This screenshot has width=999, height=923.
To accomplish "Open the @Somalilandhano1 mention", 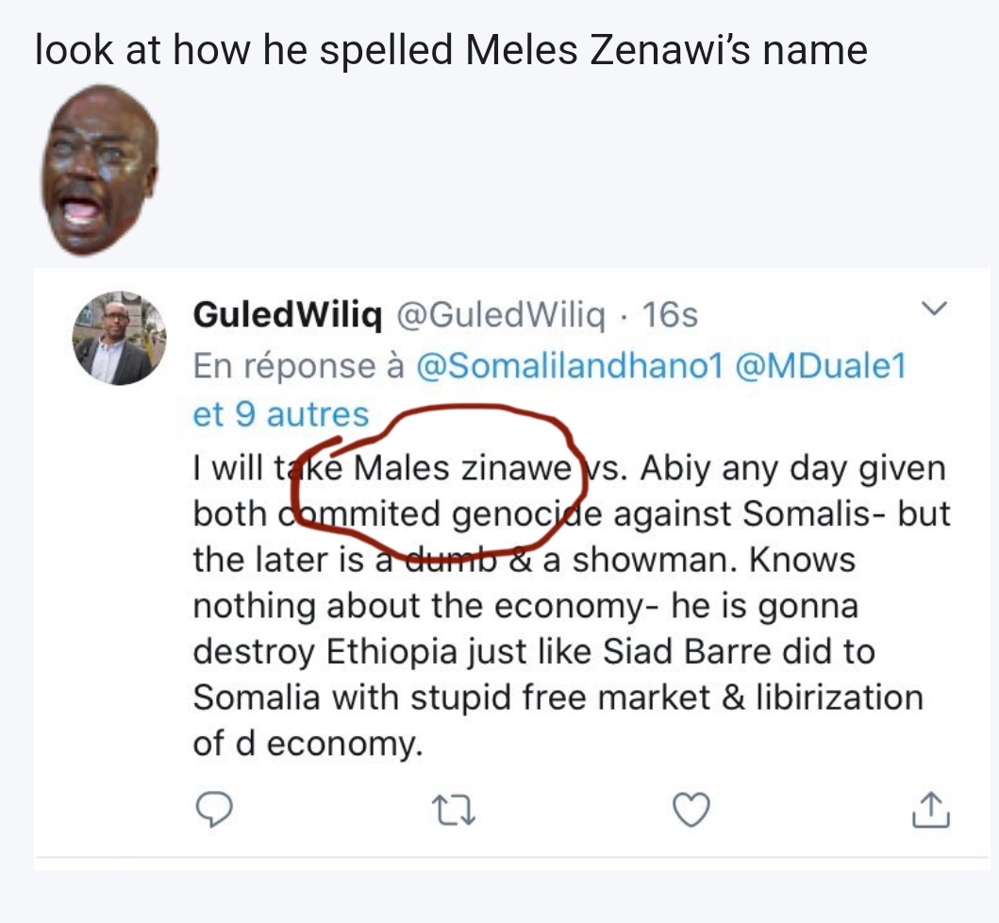I will tap(569, 365).
